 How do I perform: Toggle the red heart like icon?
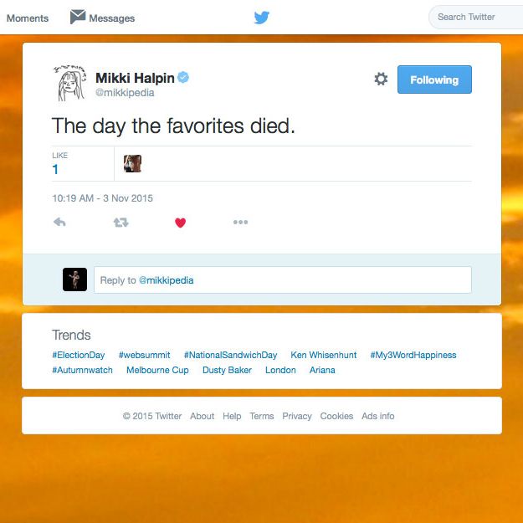180,223
